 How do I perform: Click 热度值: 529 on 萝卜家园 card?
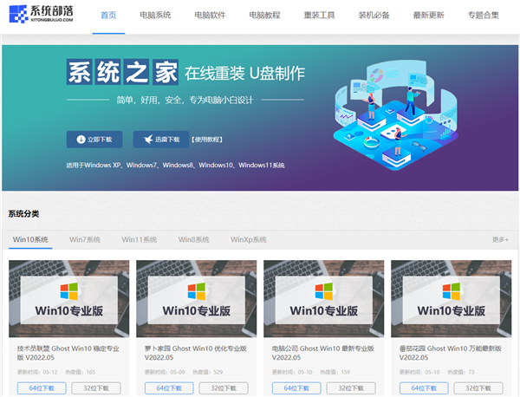pyautogui.click(x=208, y=372)
